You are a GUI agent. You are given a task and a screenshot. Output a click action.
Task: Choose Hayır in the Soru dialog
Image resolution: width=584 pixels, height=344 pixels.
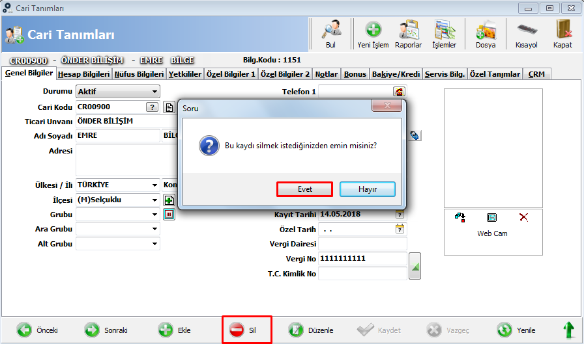(x=368, y=189)
